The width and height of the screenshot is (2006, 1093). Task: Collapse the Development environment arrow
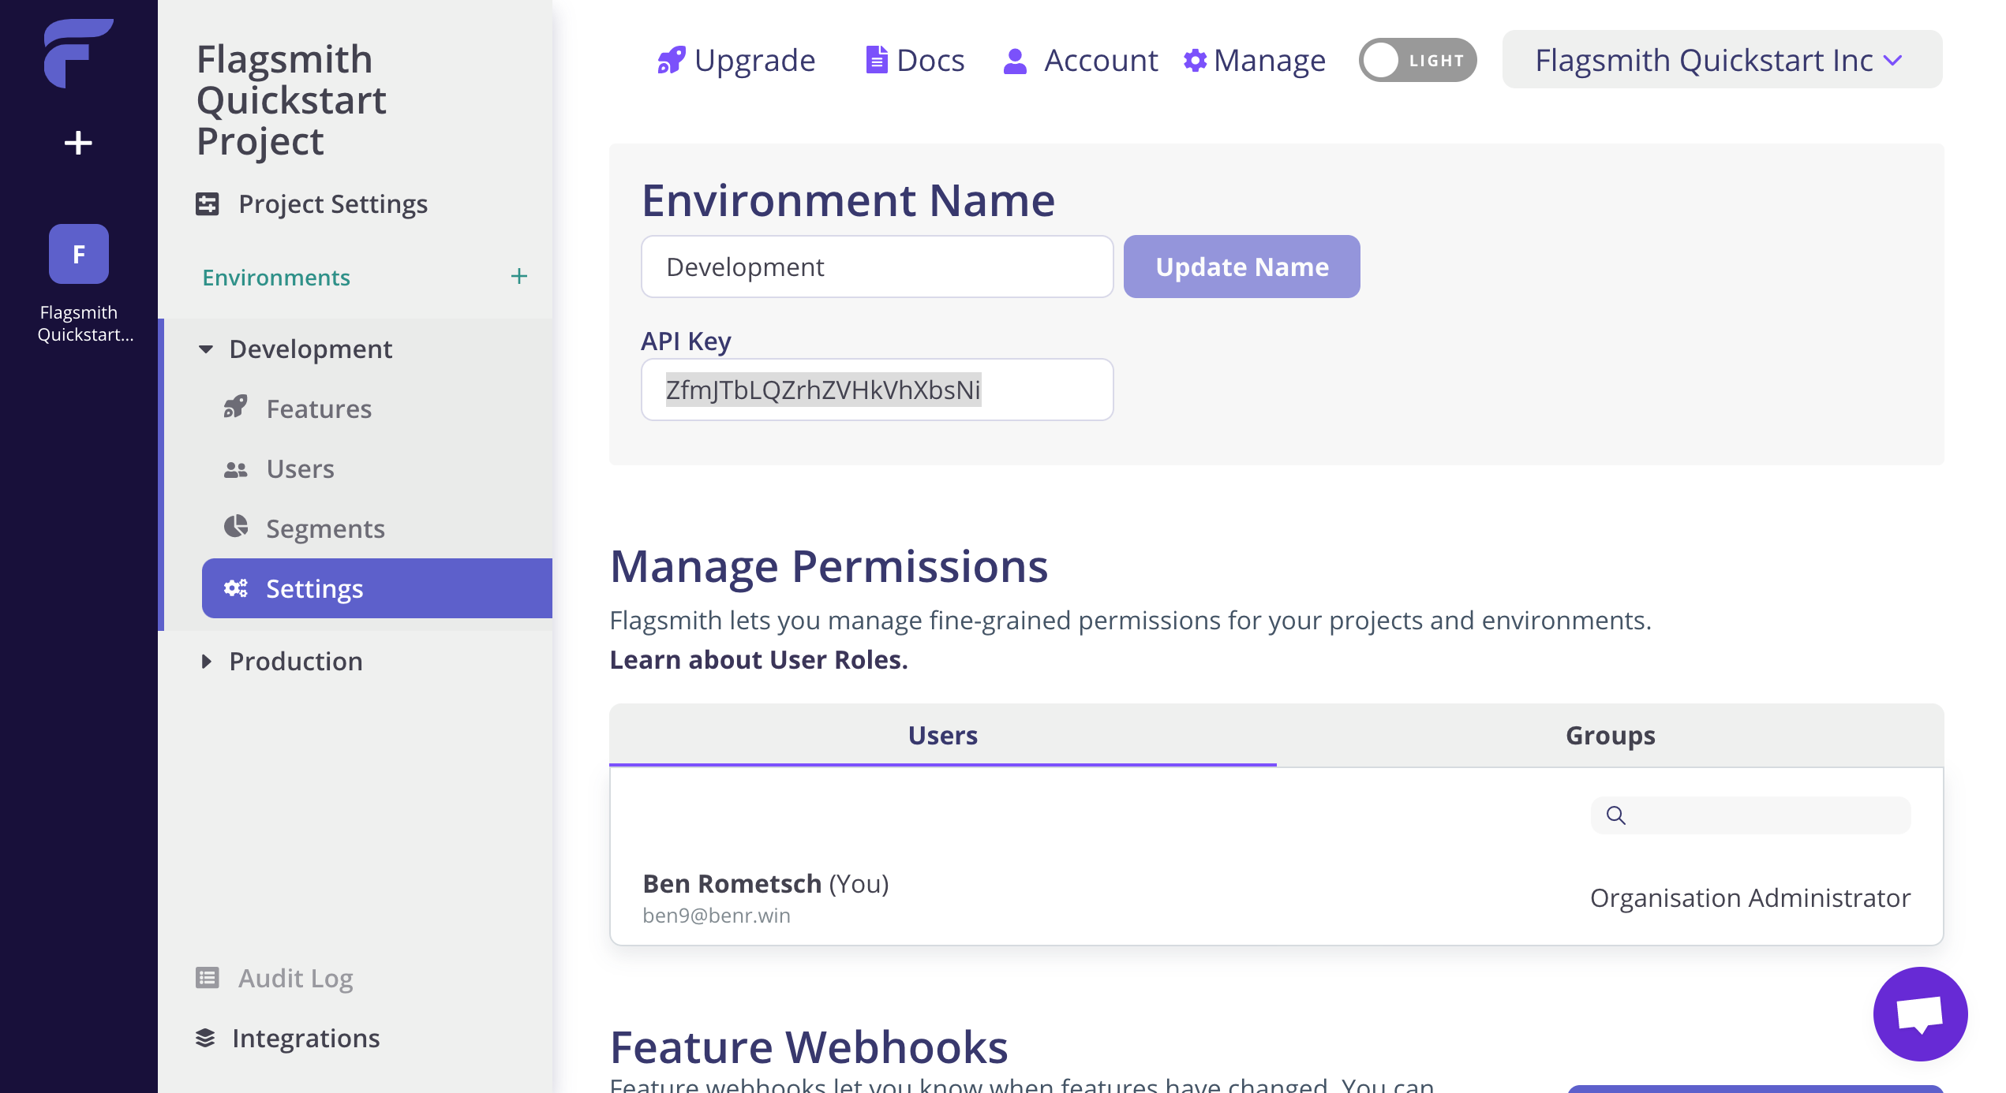[206, 349]
